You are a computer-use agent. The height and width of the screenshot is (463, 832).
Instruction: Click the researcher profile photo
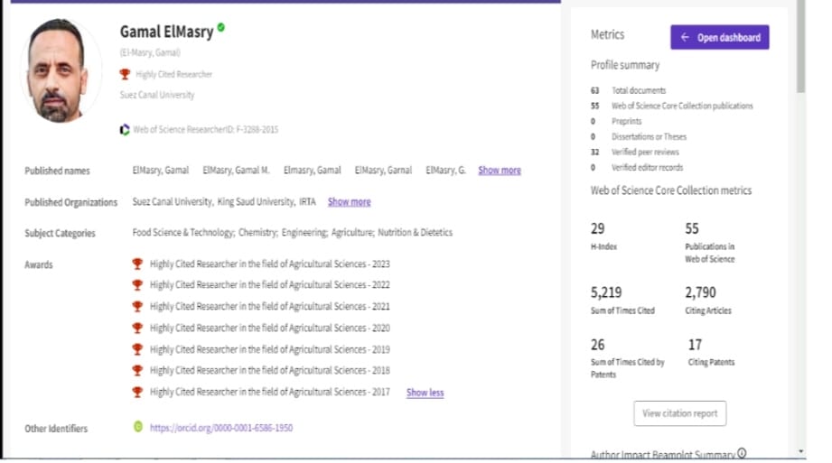click(x=59, y=70)
